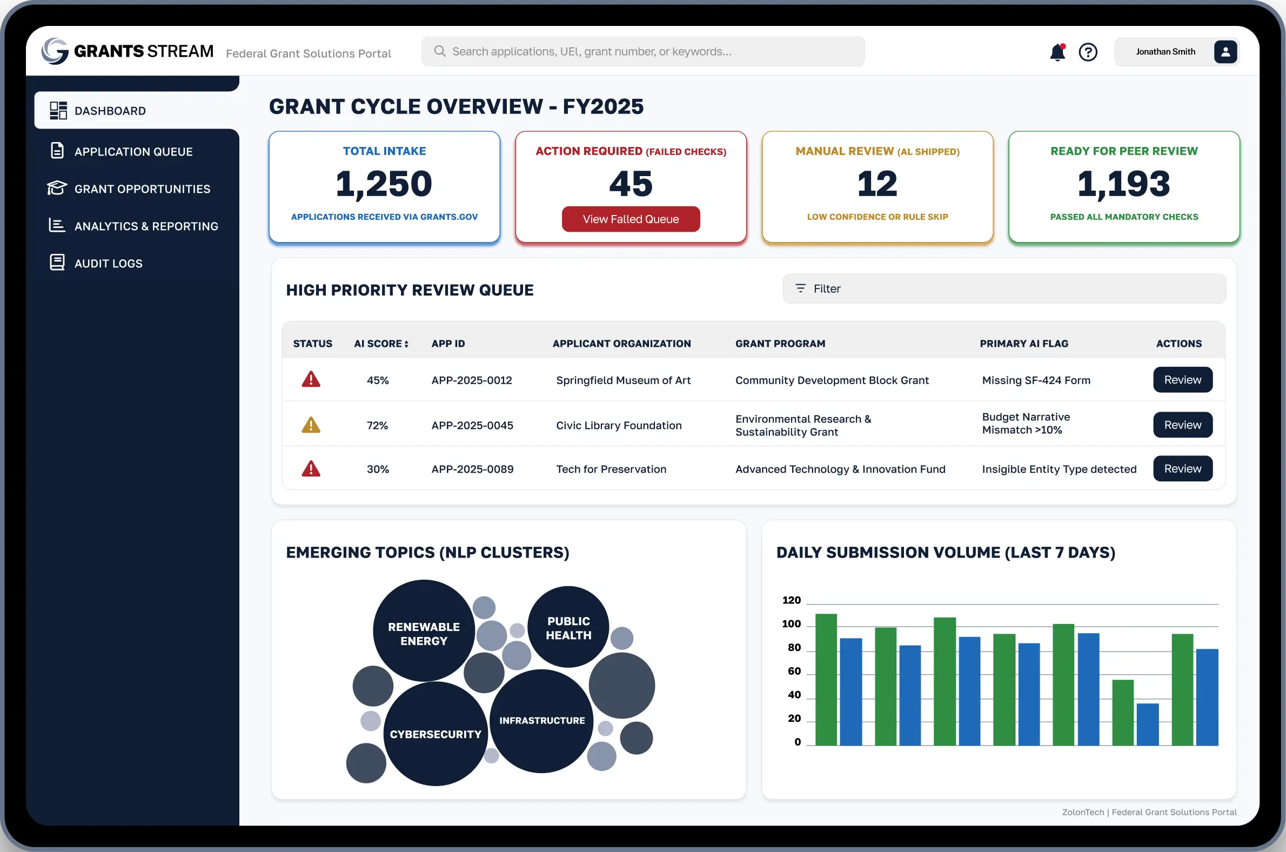Screen dimensions: 1286x852
Task: Review the Springfield Museum of Art application
Action: (x=1182, y=380)
